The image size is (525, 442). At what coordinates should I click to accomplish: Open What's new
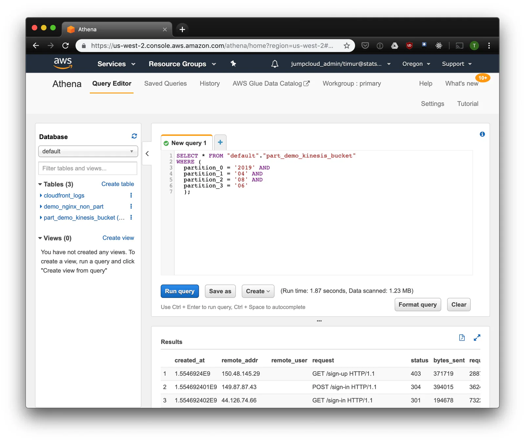click(462, 83)
